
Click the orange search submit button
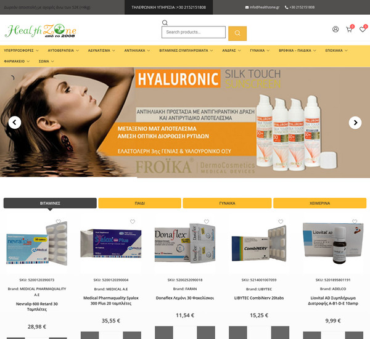[x=237, y=33]
